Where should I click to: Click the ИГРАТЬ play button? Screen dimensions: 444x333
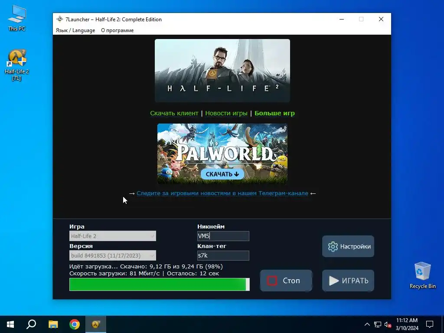click(x=348, y=281)
